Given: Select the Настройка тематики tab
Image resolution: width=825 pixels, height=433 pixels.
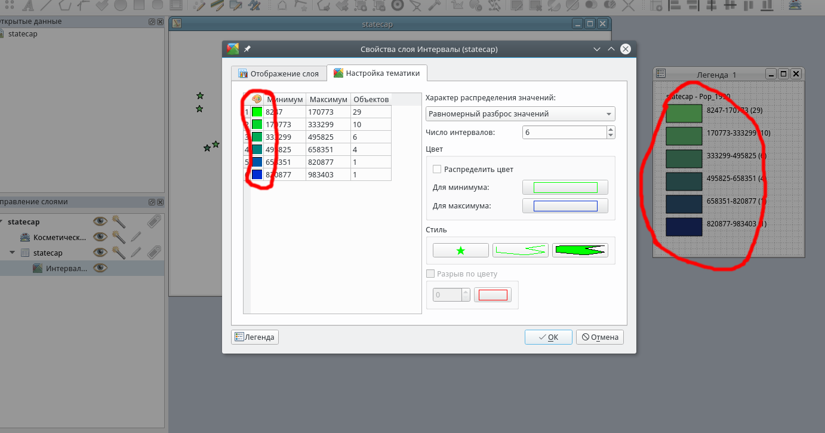Looking at the screenshot, I should 377,73.
